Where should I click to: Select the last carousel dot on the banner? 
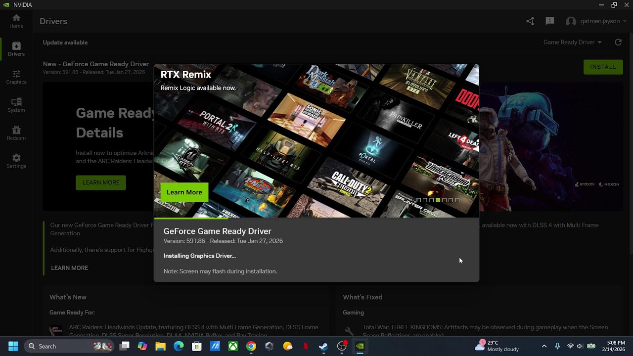tap(457, 200)
